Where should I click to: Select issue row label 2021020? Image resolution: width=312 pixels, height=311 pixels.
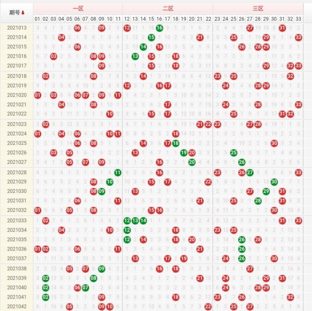17,95
